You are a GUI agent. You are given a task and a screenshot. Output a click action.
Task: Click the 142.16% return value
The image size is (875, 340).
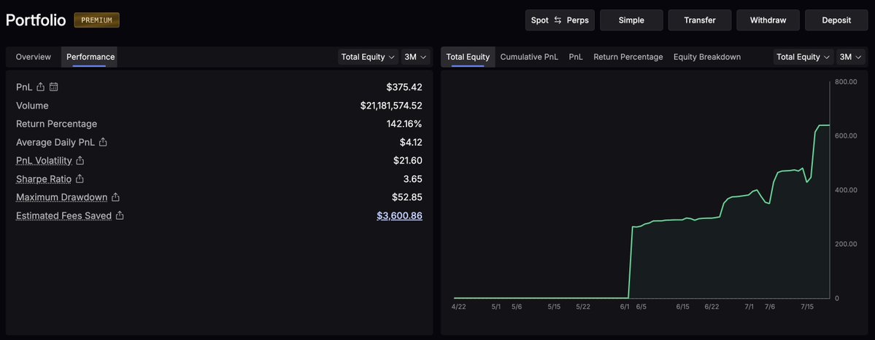pos(404,124)
